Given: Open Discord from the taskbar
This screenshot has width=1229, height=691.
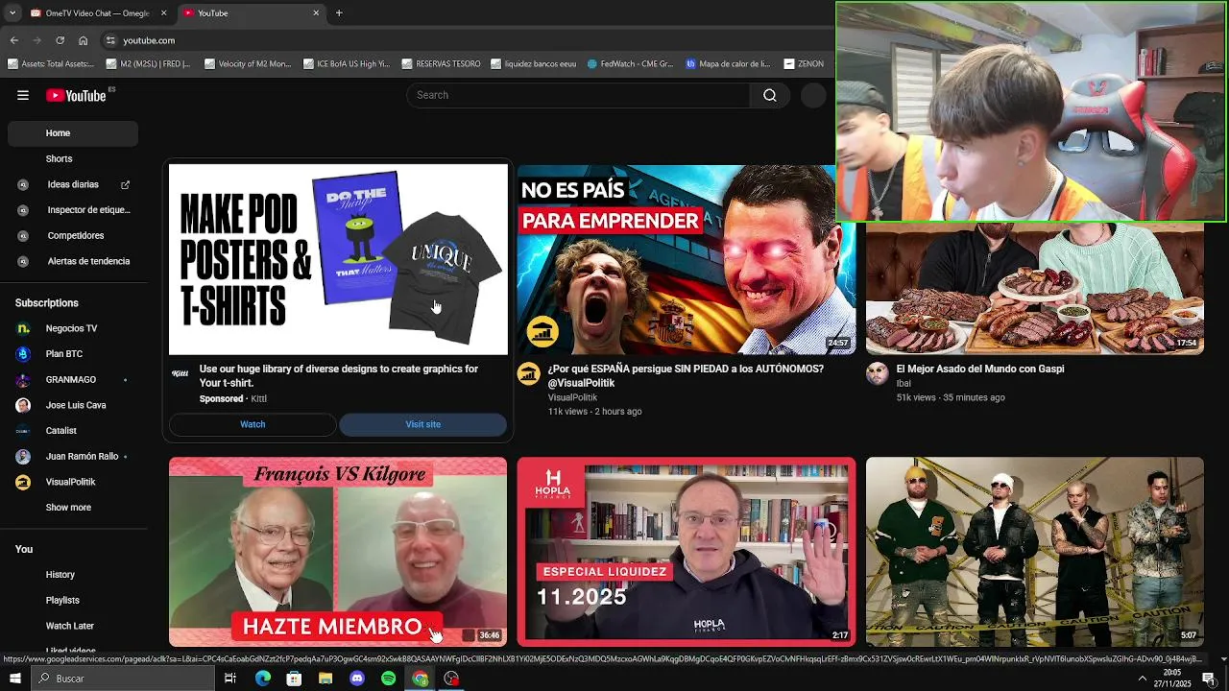Looking at the screenshot, I should pyautogui.click(x=357, y=679).
